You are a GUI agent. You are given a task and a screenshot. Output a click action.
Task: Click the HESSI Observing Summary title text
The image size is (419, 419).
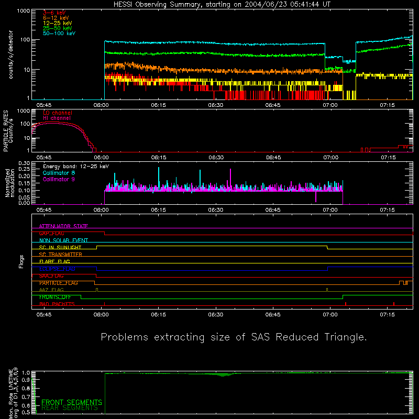(x=222, y=5)
